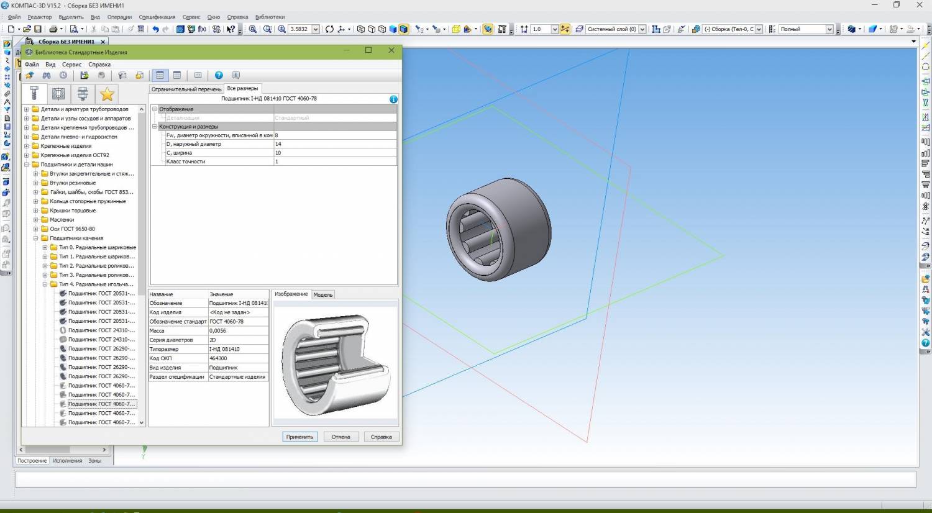Click the Open file folder icon
The width and height of the screenshot is (932, 513).
pyautogui.click(x=27, y=29)
